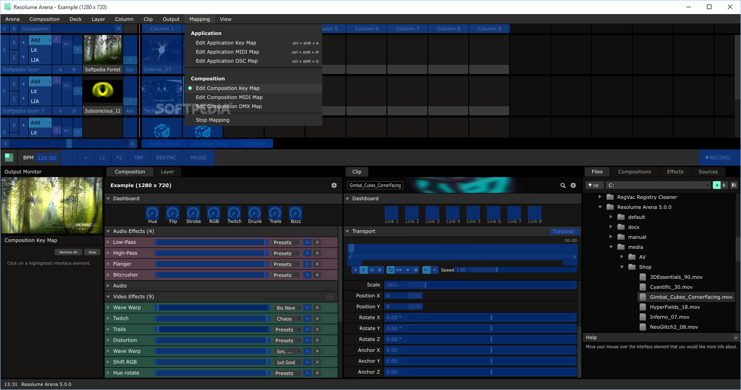Screen dimensions: 741x390
Task: Click the BPM PAUSE button
Action: point(198,158)
